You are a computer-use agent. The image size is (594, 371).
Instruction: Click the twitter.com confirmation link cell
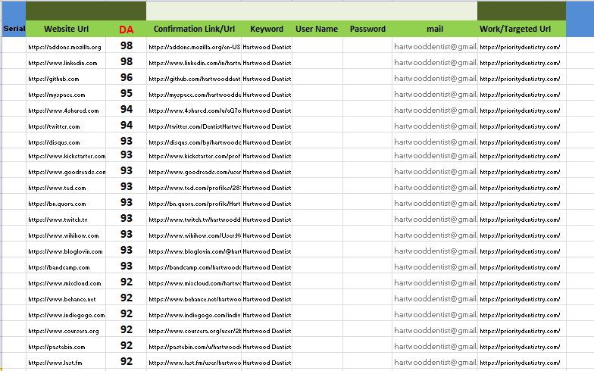(x=194, y=126)
